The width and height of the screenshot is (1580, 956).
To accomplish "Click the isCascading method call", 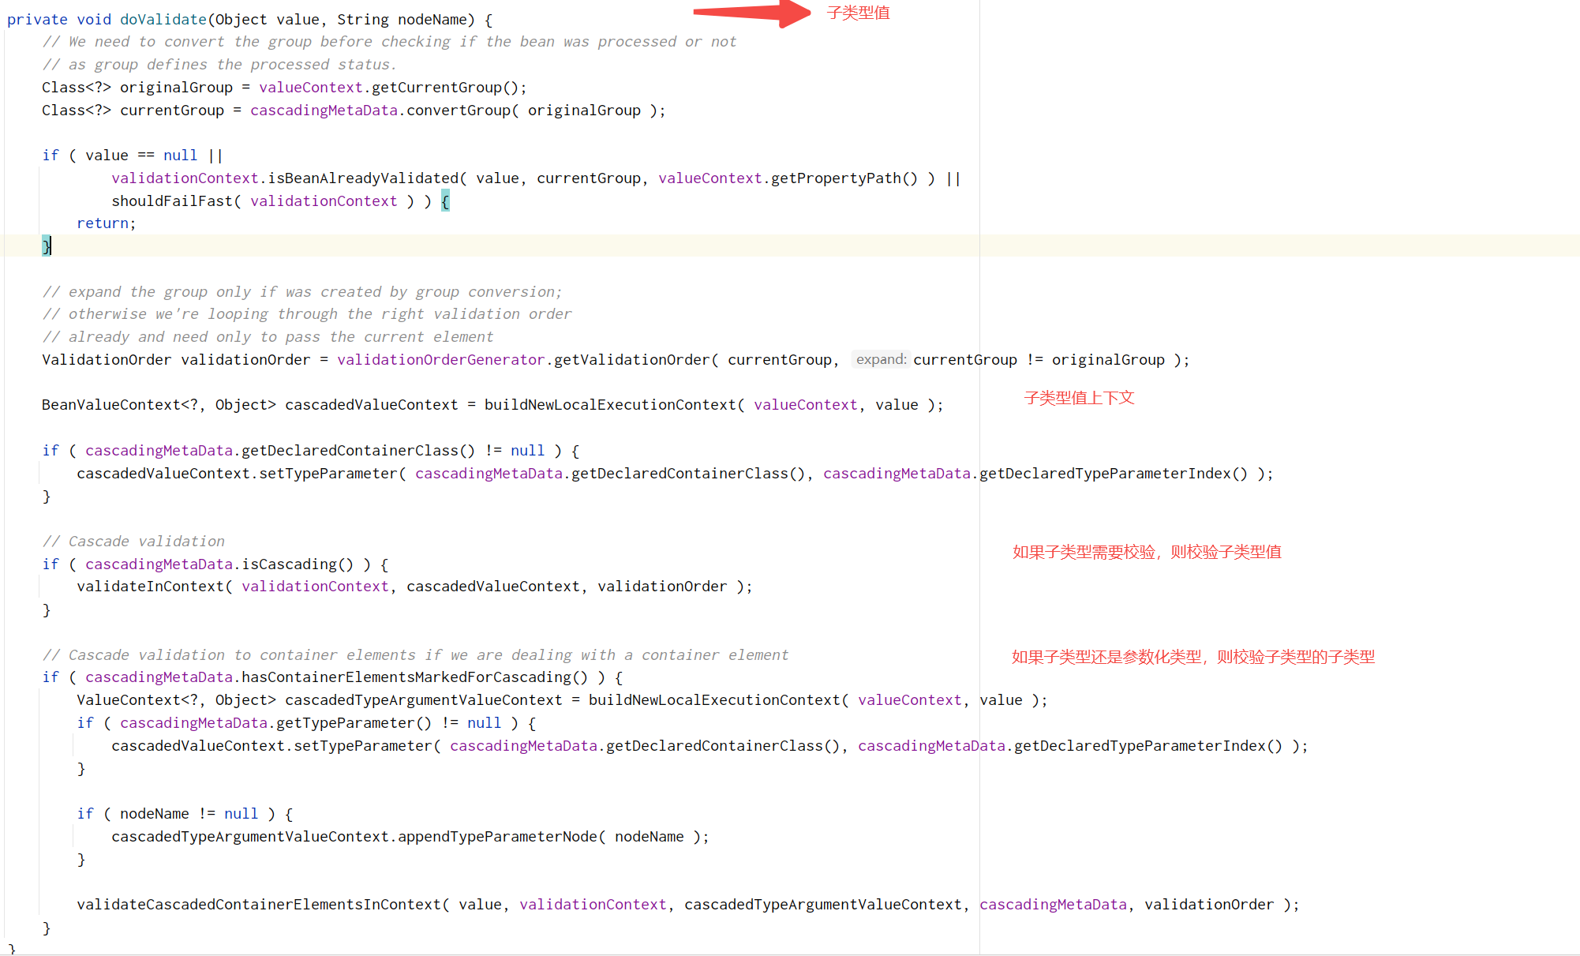I will point(289,564).
